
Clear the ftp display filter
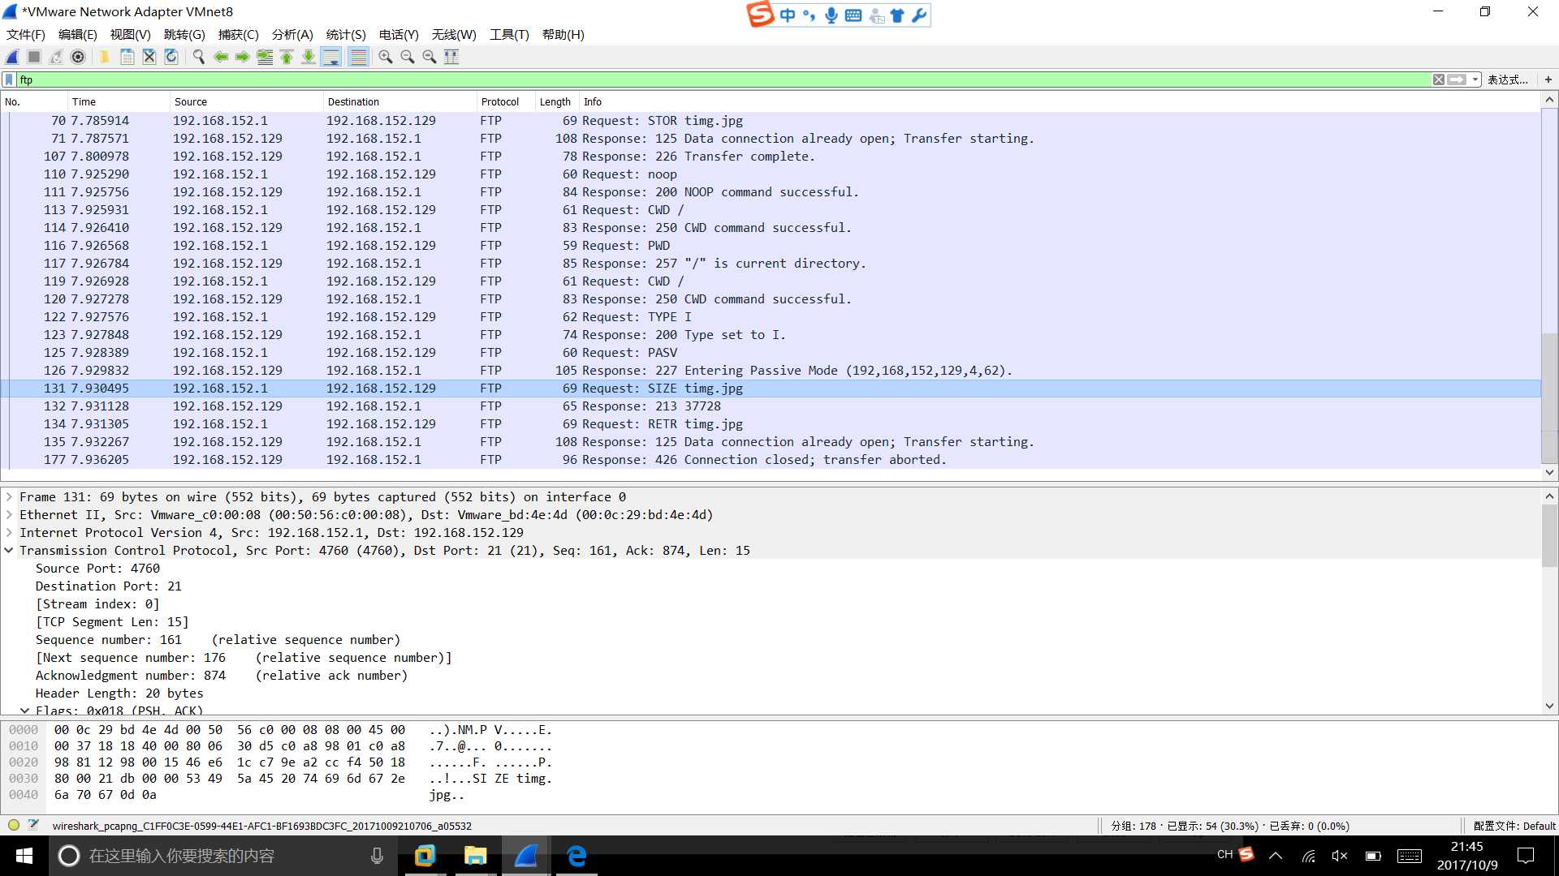[1439, 79]
